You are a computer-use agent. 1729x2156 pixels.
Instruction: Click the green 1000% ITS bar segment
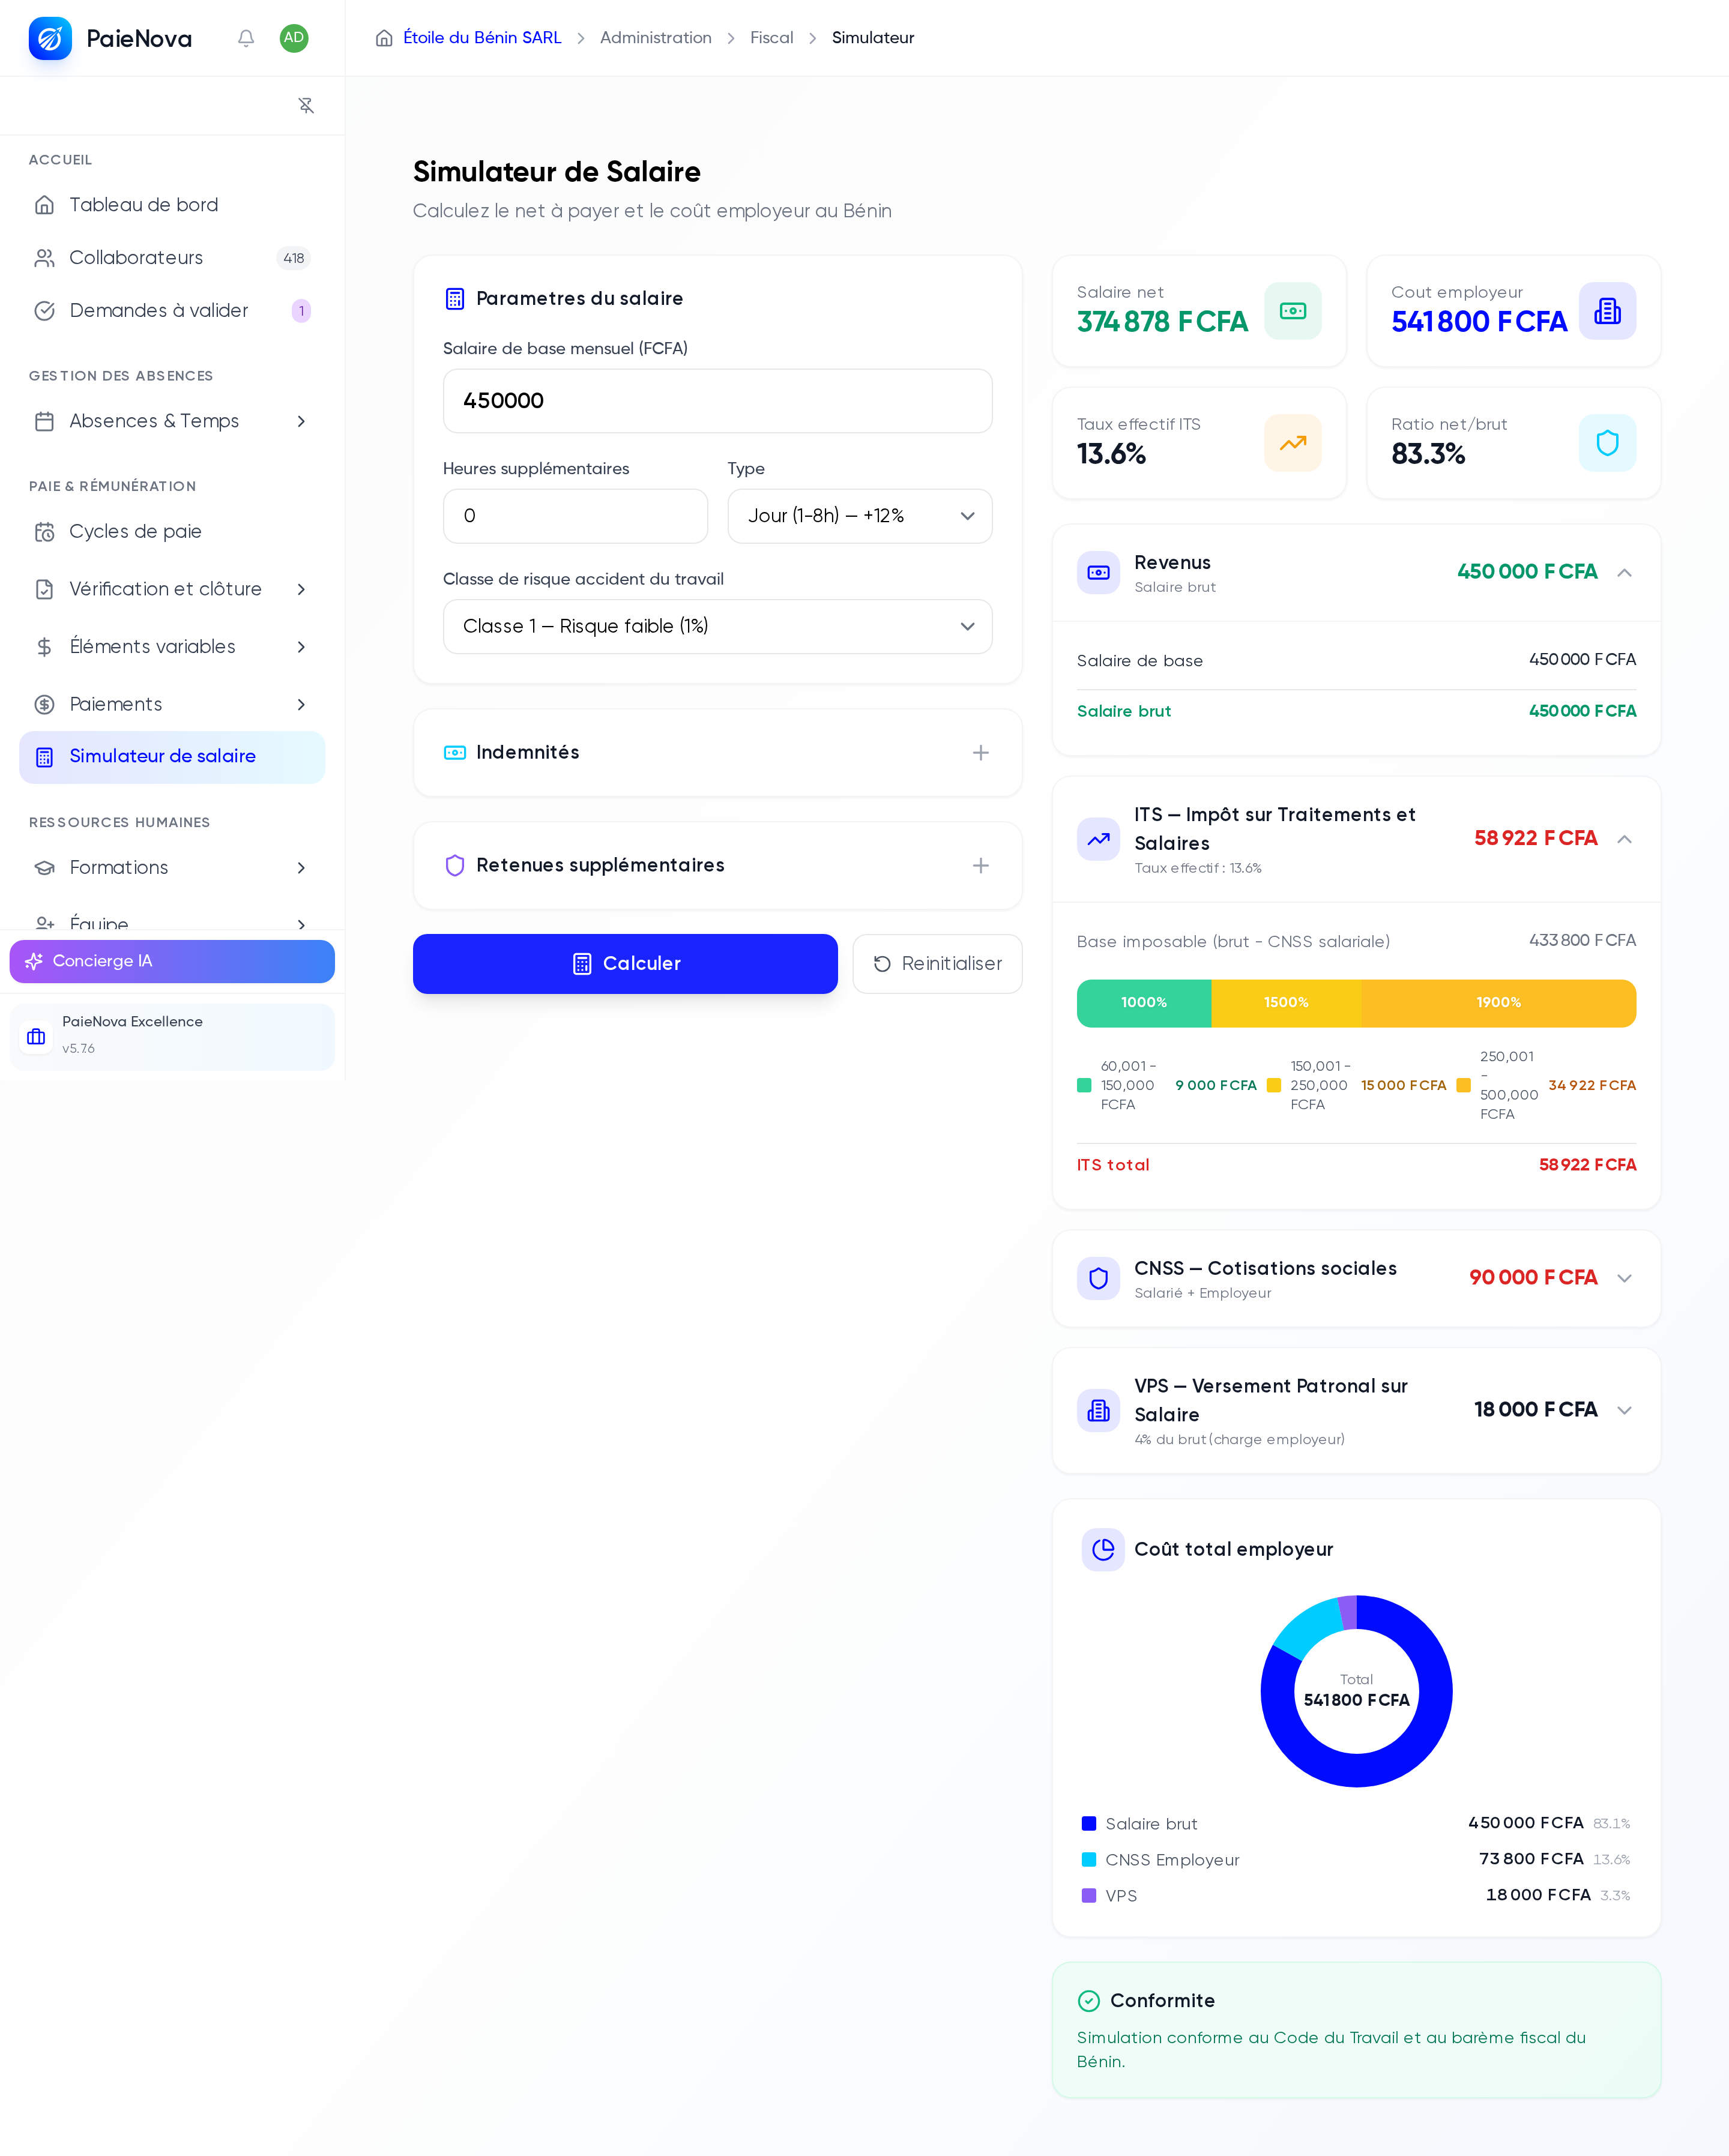1144,1003
